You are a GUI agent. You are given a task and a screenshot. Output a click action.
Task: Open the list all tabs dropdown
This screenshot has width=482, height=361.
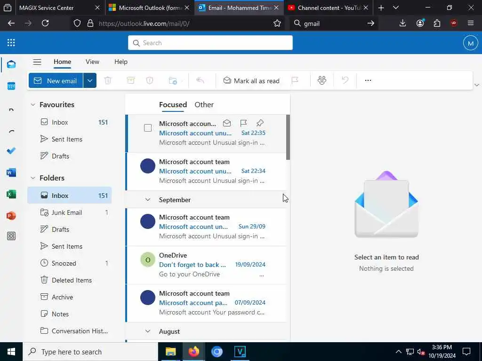[x=396, y=8]
